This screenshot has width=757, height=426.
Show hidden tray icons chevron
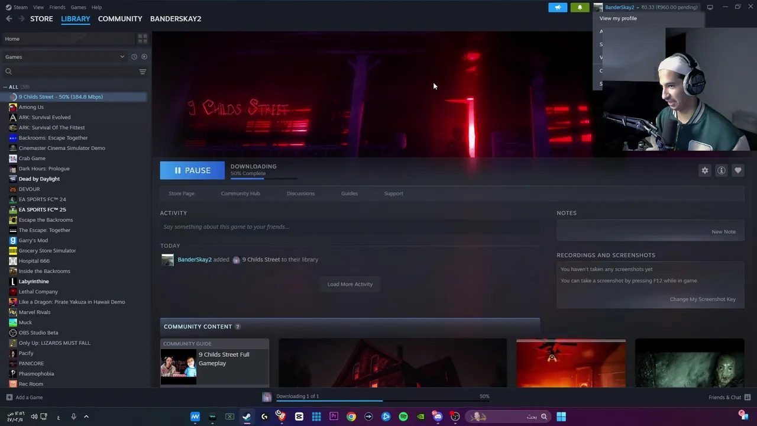point(86,417)
